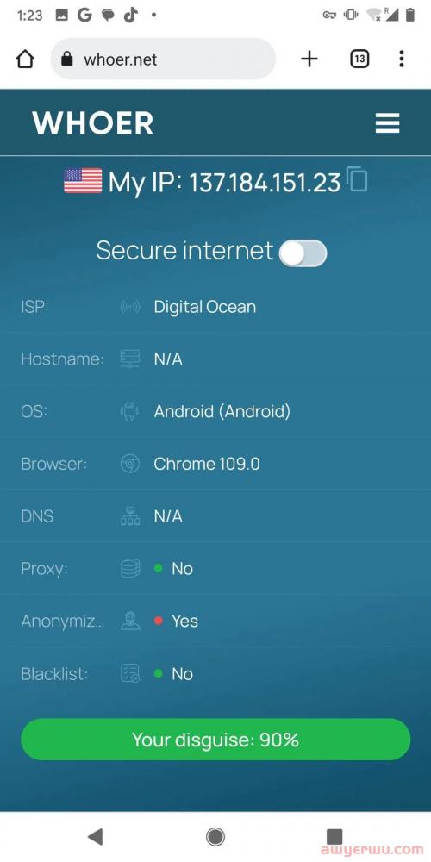The image size is (431, 862).
Task: Open the tab switcher showing 13
Action: (359, 59)
